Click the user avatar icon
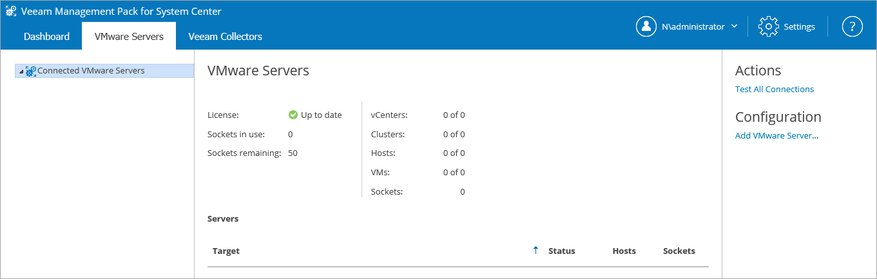 coord(646,26)
